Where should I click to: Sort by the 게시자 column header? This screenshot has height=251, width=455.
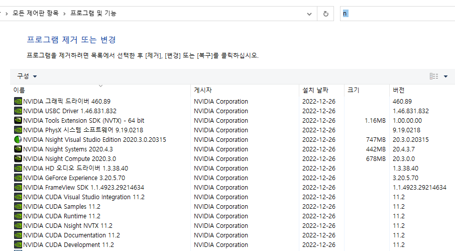[245, 90]
